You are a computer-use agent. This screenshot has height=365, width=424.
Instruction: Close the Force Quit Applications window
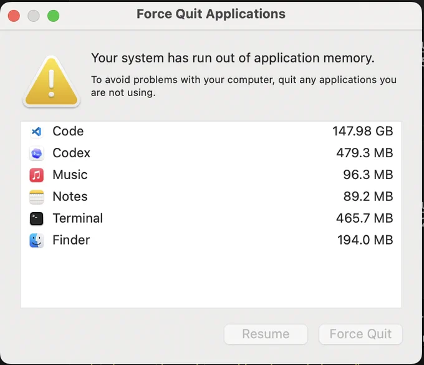[14, 16]
